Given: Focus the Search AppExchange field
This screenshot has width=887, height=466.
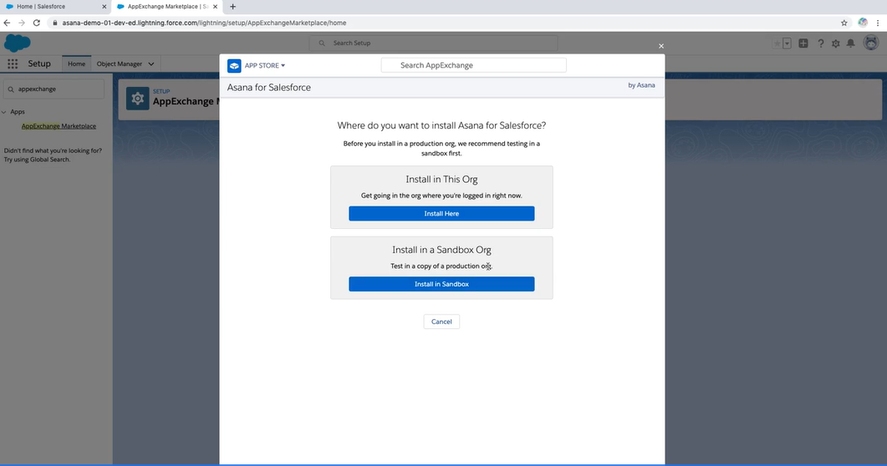Looking at the screenshot, I should [x=473, y=65].
